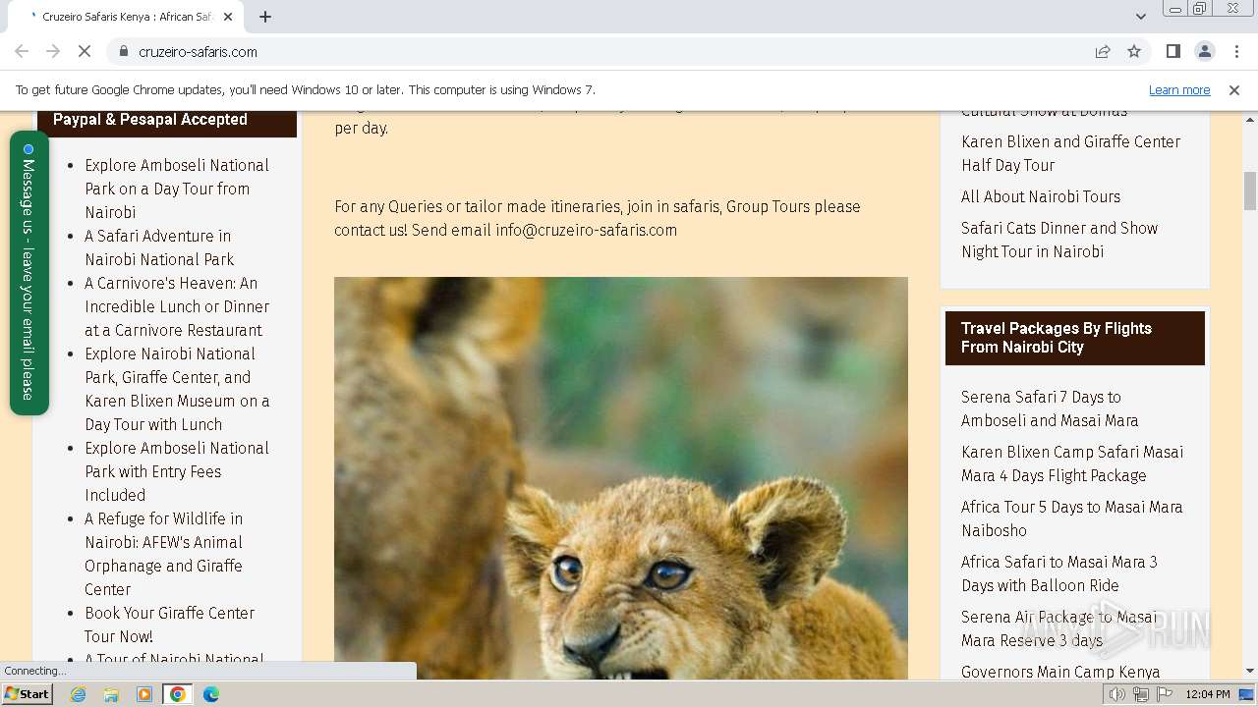Open Governors Main Camp Kenya link
The width and height of the screenshot is (1258, 707).
coord(1060,672)
